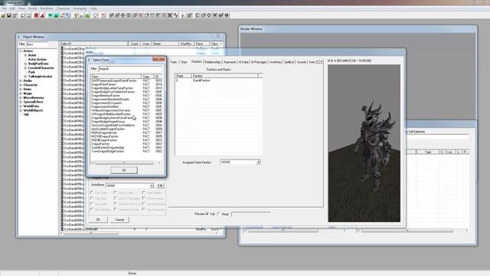This screenshot has height=276, width=490.
Task: Click the black X toolbar icon
Action: pyautogui.click(x=170, y=15)
